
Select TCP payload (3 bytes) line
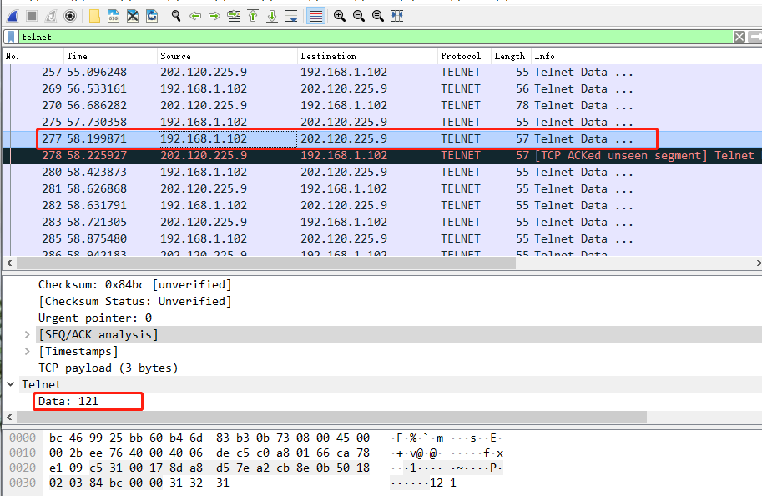coord(108,368)
